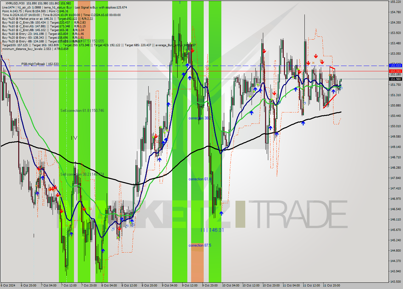The width and height of the screenshot is (403, 289).
Task: Click the 148.280 price axis label
Action: (x=395, y=168)
